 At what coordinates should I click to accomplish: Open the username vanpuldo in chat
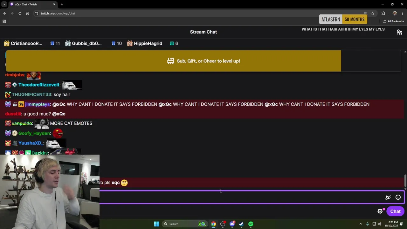click(x=22, y=123)
